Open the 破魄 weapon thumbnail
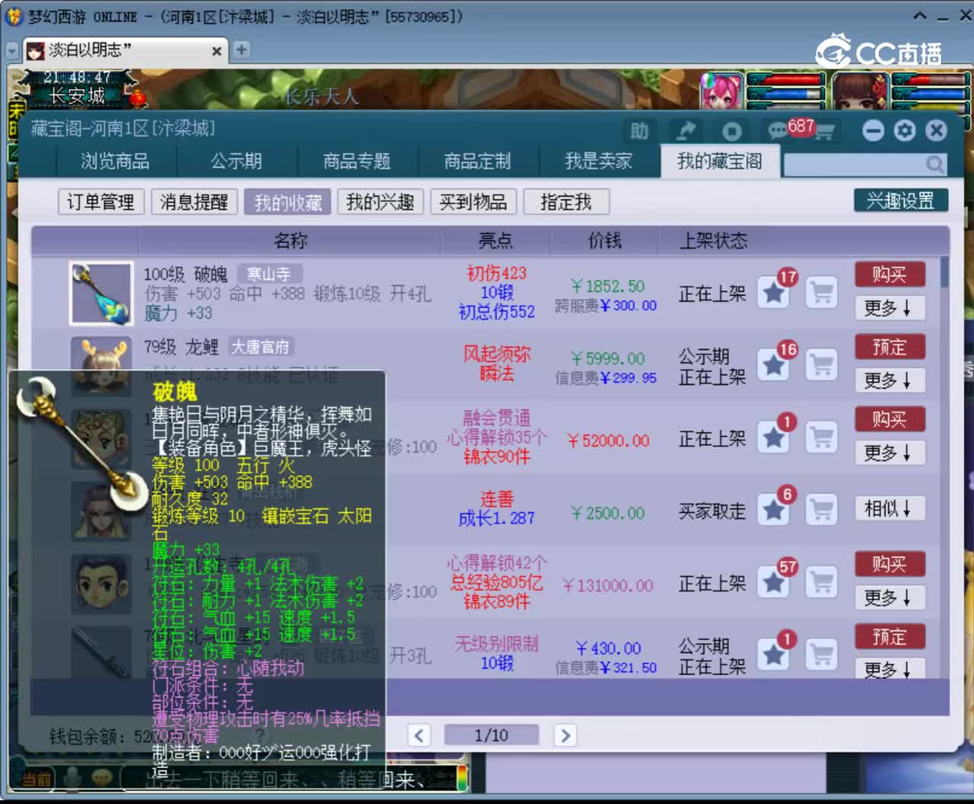The height and width of the screenshot is (804, 974). [x=101, y=294]
